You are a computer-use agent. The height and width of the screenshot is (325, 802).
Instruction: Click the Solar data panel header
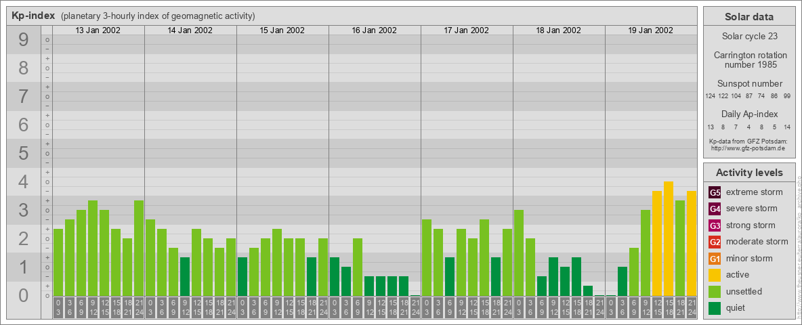click(x=748, y=17)
